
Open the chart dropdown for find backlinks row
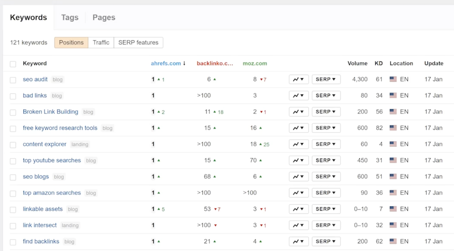click(x=299, y=241)
